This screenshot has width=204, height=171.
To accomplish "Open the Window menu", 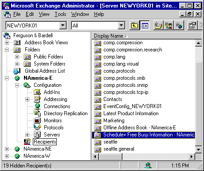I will [80, 14].
